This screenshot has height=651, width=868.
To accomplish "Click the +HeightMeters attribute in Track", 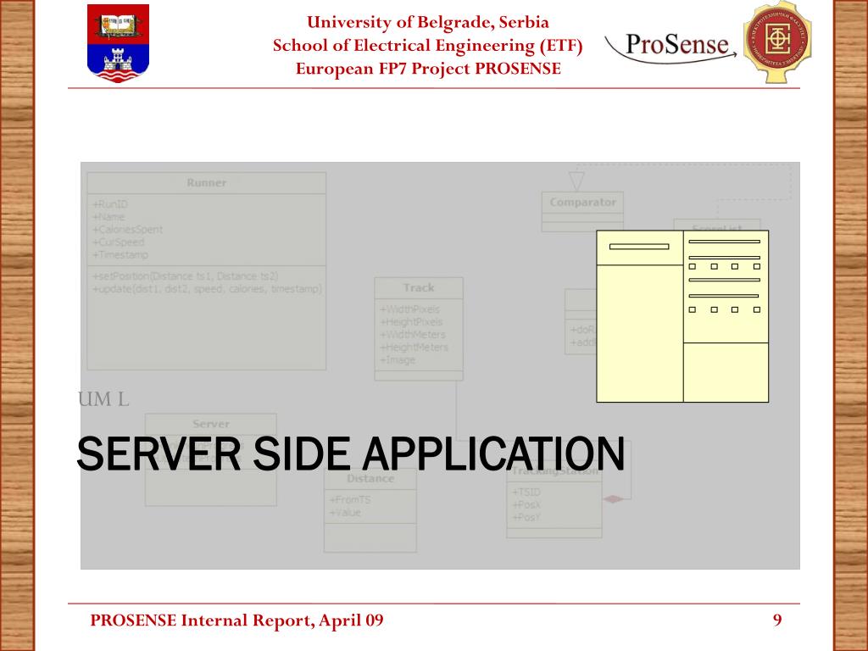I will [414, 348].
